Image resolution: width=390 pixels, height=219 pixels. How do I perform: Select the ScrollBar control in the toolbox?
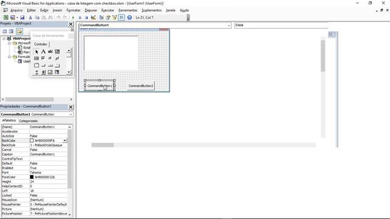37,72
